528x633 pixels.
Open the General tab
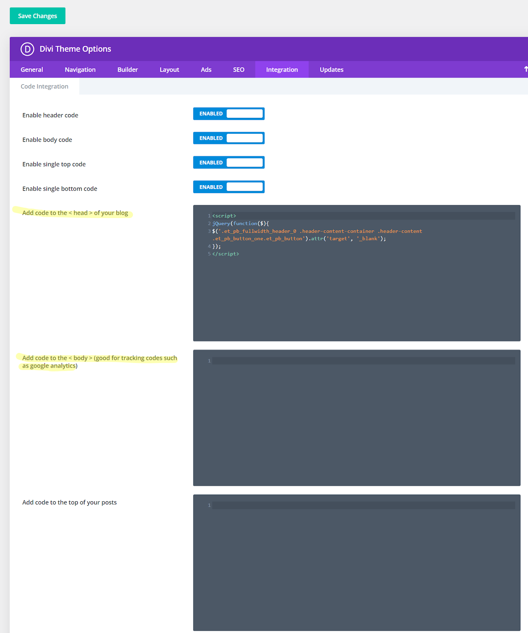pos(32,70)
